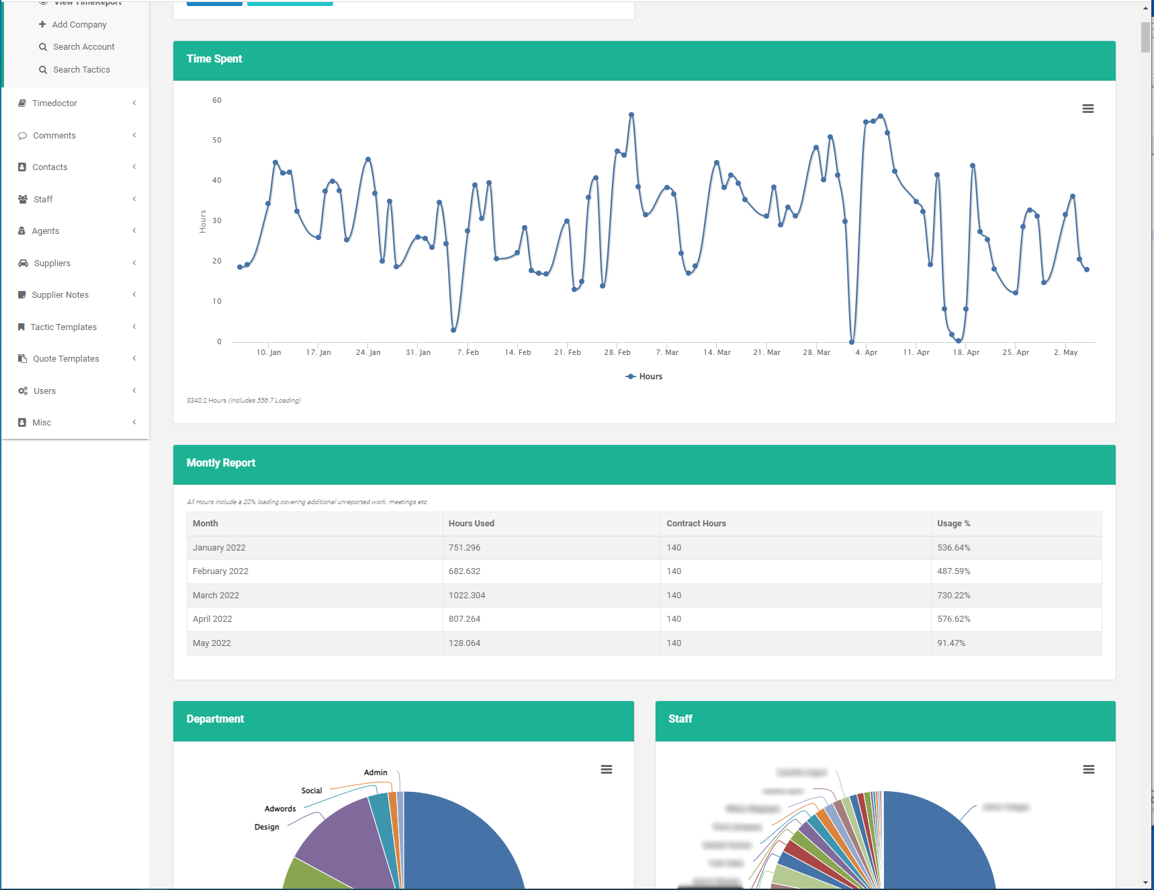Click the Contacts address book icon
The image size is (1154, 890).
click(x=22, y=167)
